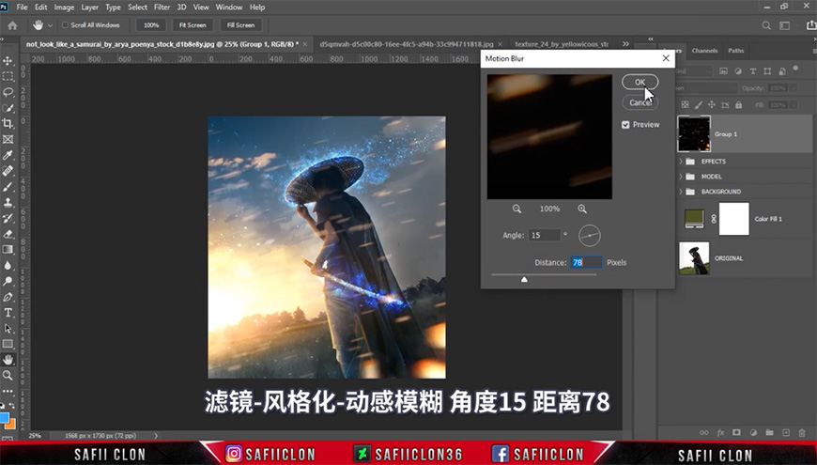This screenshot has height=465, width=817.
Task: Select the Hand tool in toolbar
Action: pos(8,360)
